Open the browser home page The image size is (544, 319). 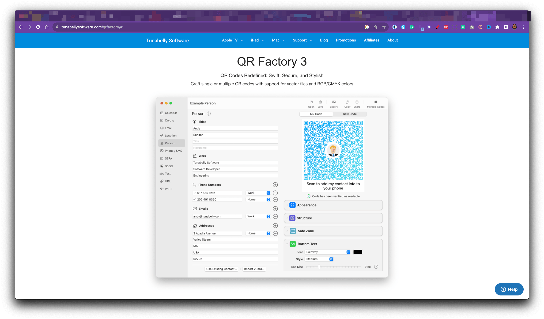47,27
